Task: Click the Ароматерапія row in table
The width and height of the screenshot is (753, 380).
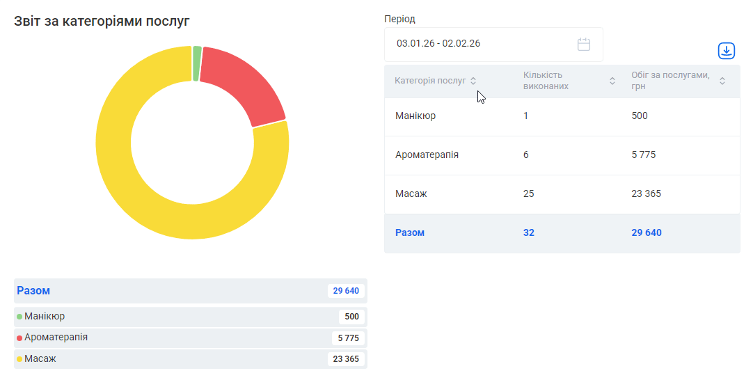Action: [x=562, y=155]
